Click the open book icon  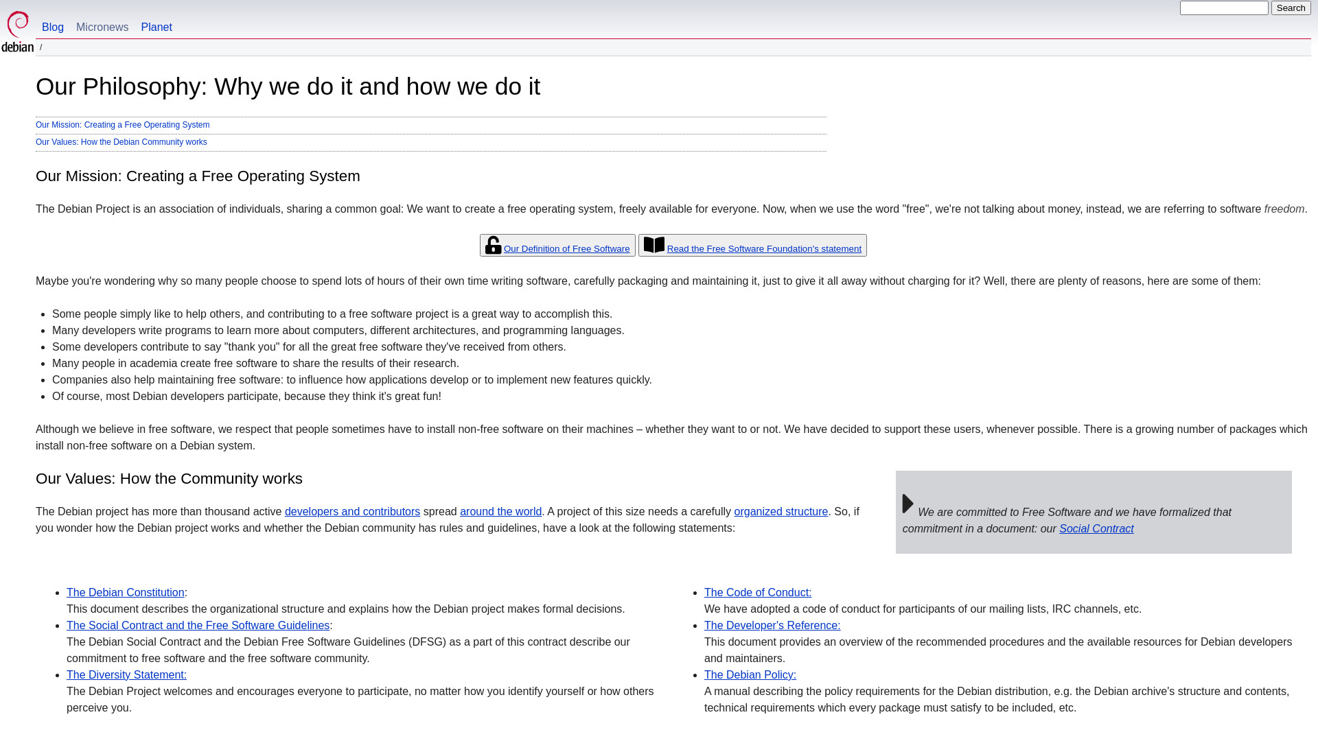click(654, 245)
